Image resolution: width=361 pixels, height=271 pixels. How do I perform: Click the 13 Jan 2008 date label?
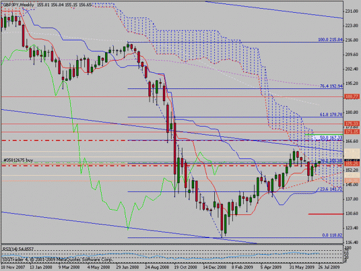click(41, 268)
